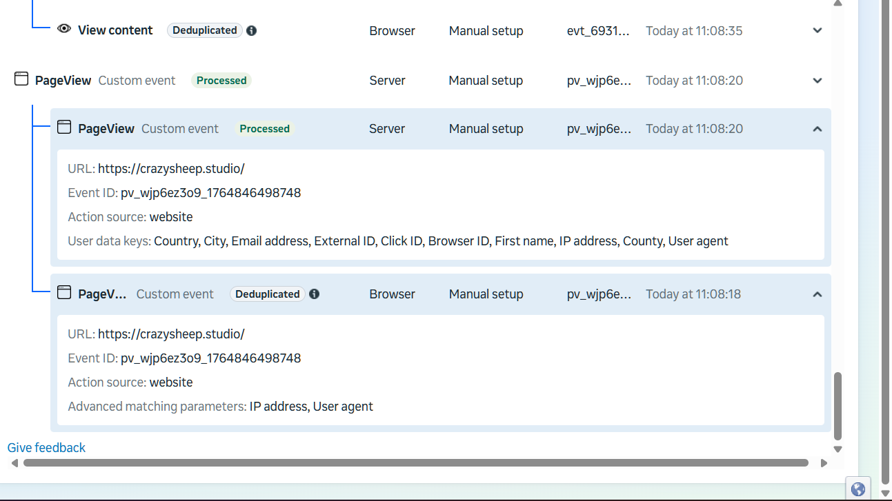Click the Processed badge on top-level PageView row

(221, 81)
